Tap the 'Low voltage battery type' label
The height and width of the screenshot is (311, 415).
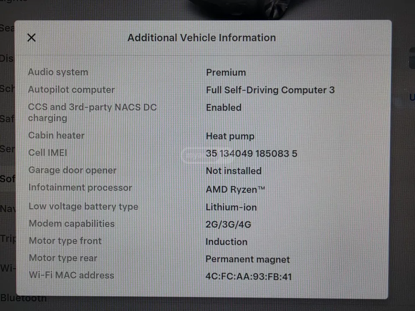click(x=83, y=206)
